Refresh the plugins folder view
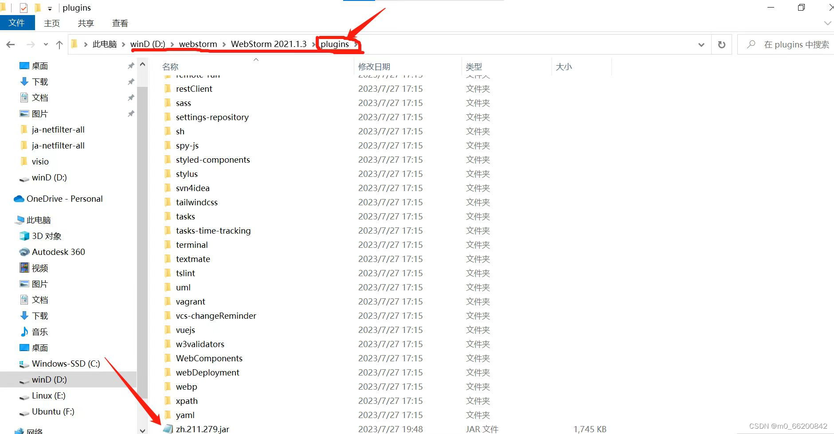This screenshot has width=834, height=434. pos(722,44)
